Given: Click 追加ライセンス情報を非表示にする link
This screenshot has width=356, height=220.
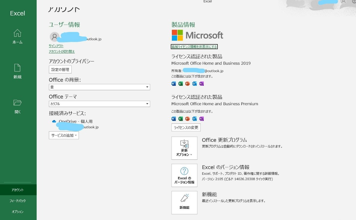Looking at the screenshot, I should [194, 47].
